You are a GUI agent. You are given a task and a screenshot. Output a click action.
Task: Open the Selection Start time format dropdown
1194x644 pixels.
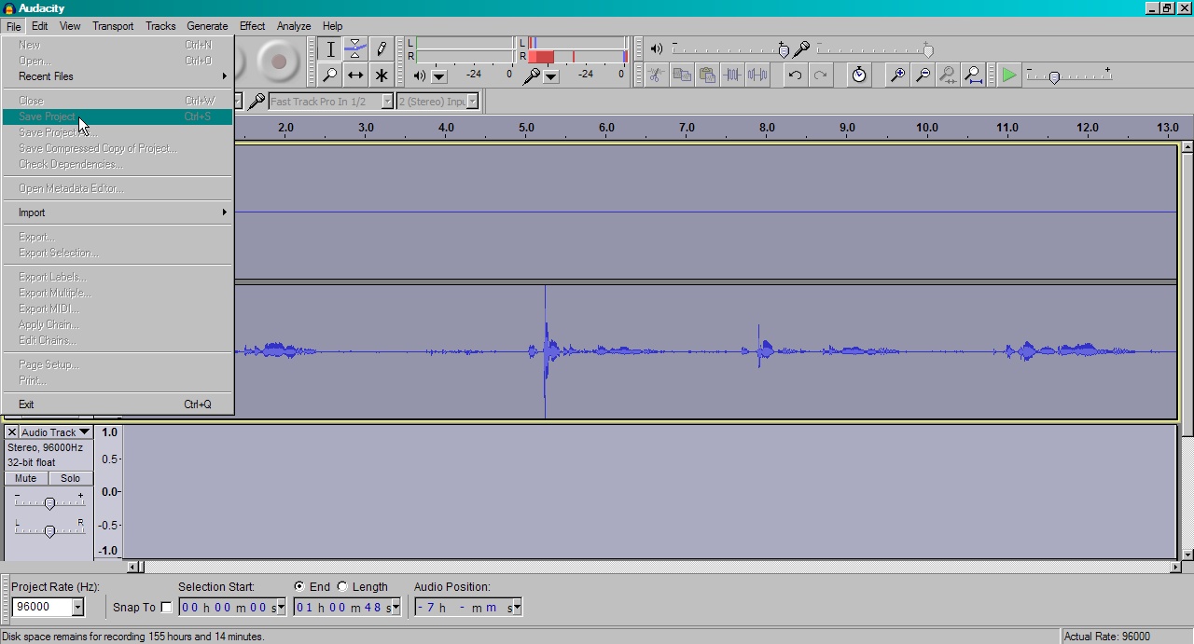pos(281,608)
